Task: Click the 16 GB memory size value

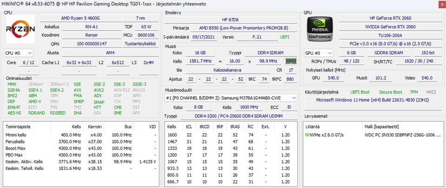Action: click(200, 53)
